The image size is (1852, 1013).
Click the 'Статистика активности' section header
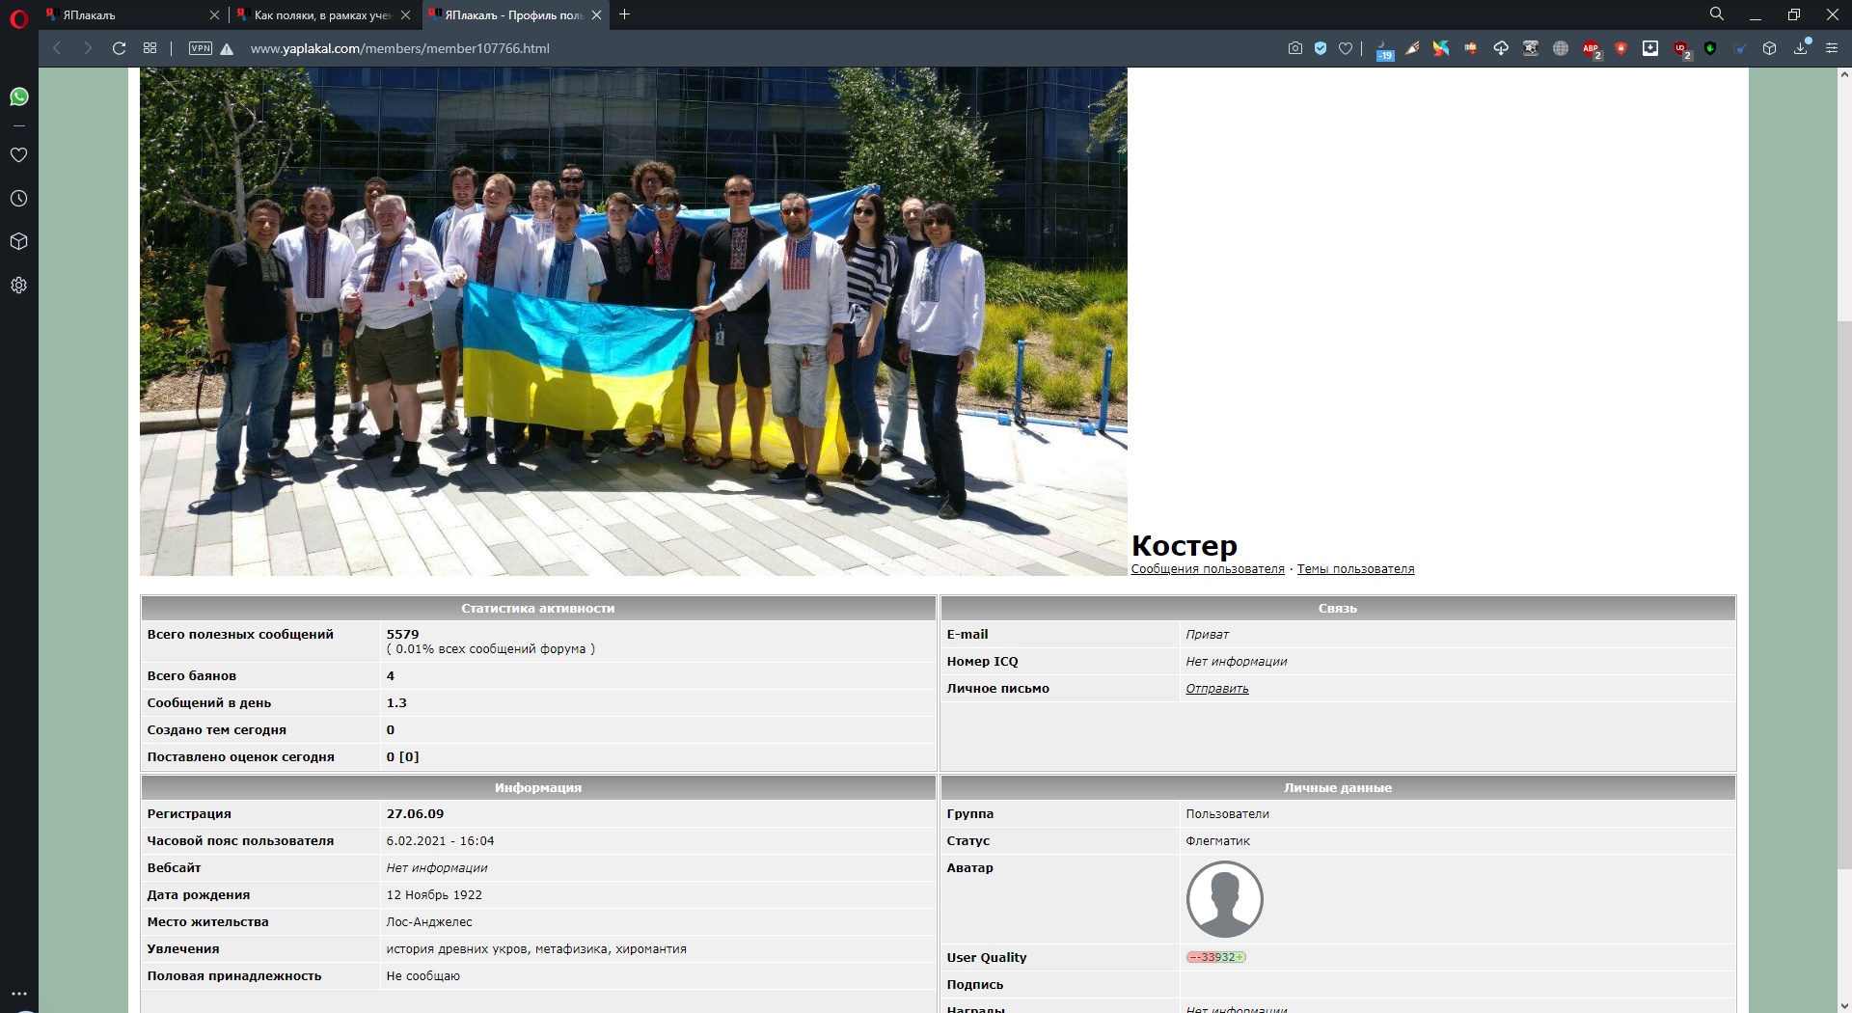538,609
